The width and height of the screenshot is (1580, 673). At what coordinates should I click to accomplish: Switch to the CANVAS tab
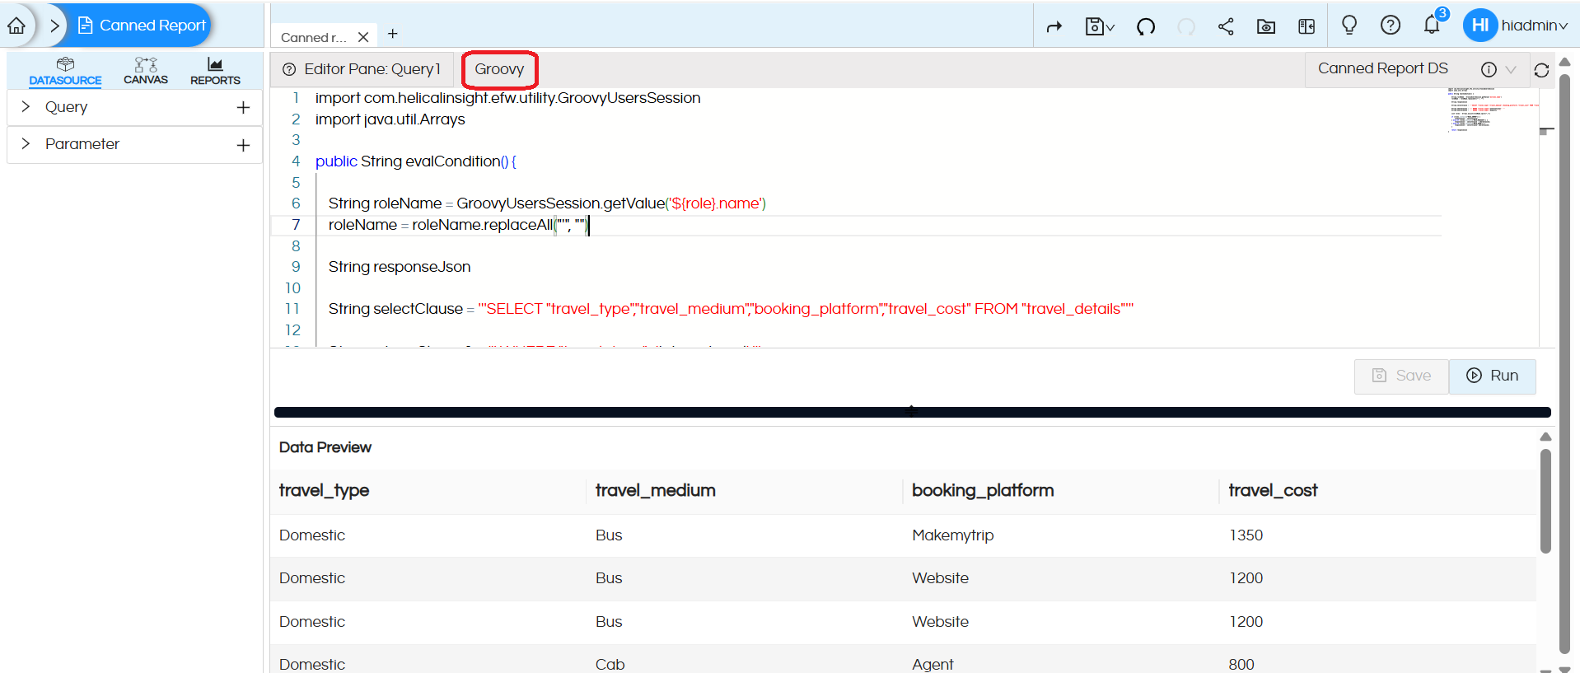pyautogui.click(x=146, y=70)
